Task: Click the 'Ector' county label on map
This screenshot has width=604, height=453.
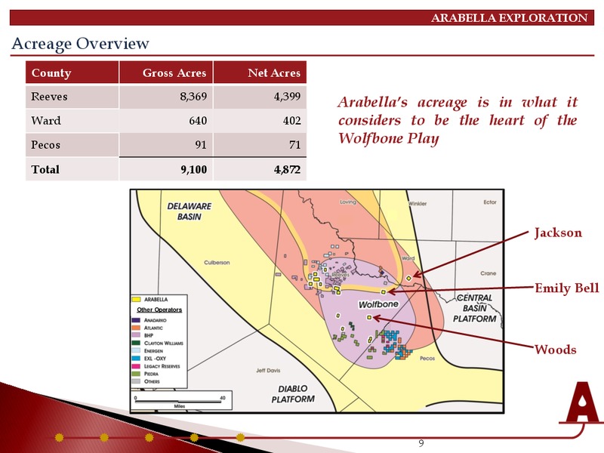Action: [x=490, y=202]
